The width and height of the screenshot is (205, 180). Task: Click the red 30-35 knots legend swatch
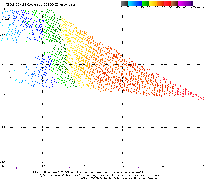click(x=167, y=3)
